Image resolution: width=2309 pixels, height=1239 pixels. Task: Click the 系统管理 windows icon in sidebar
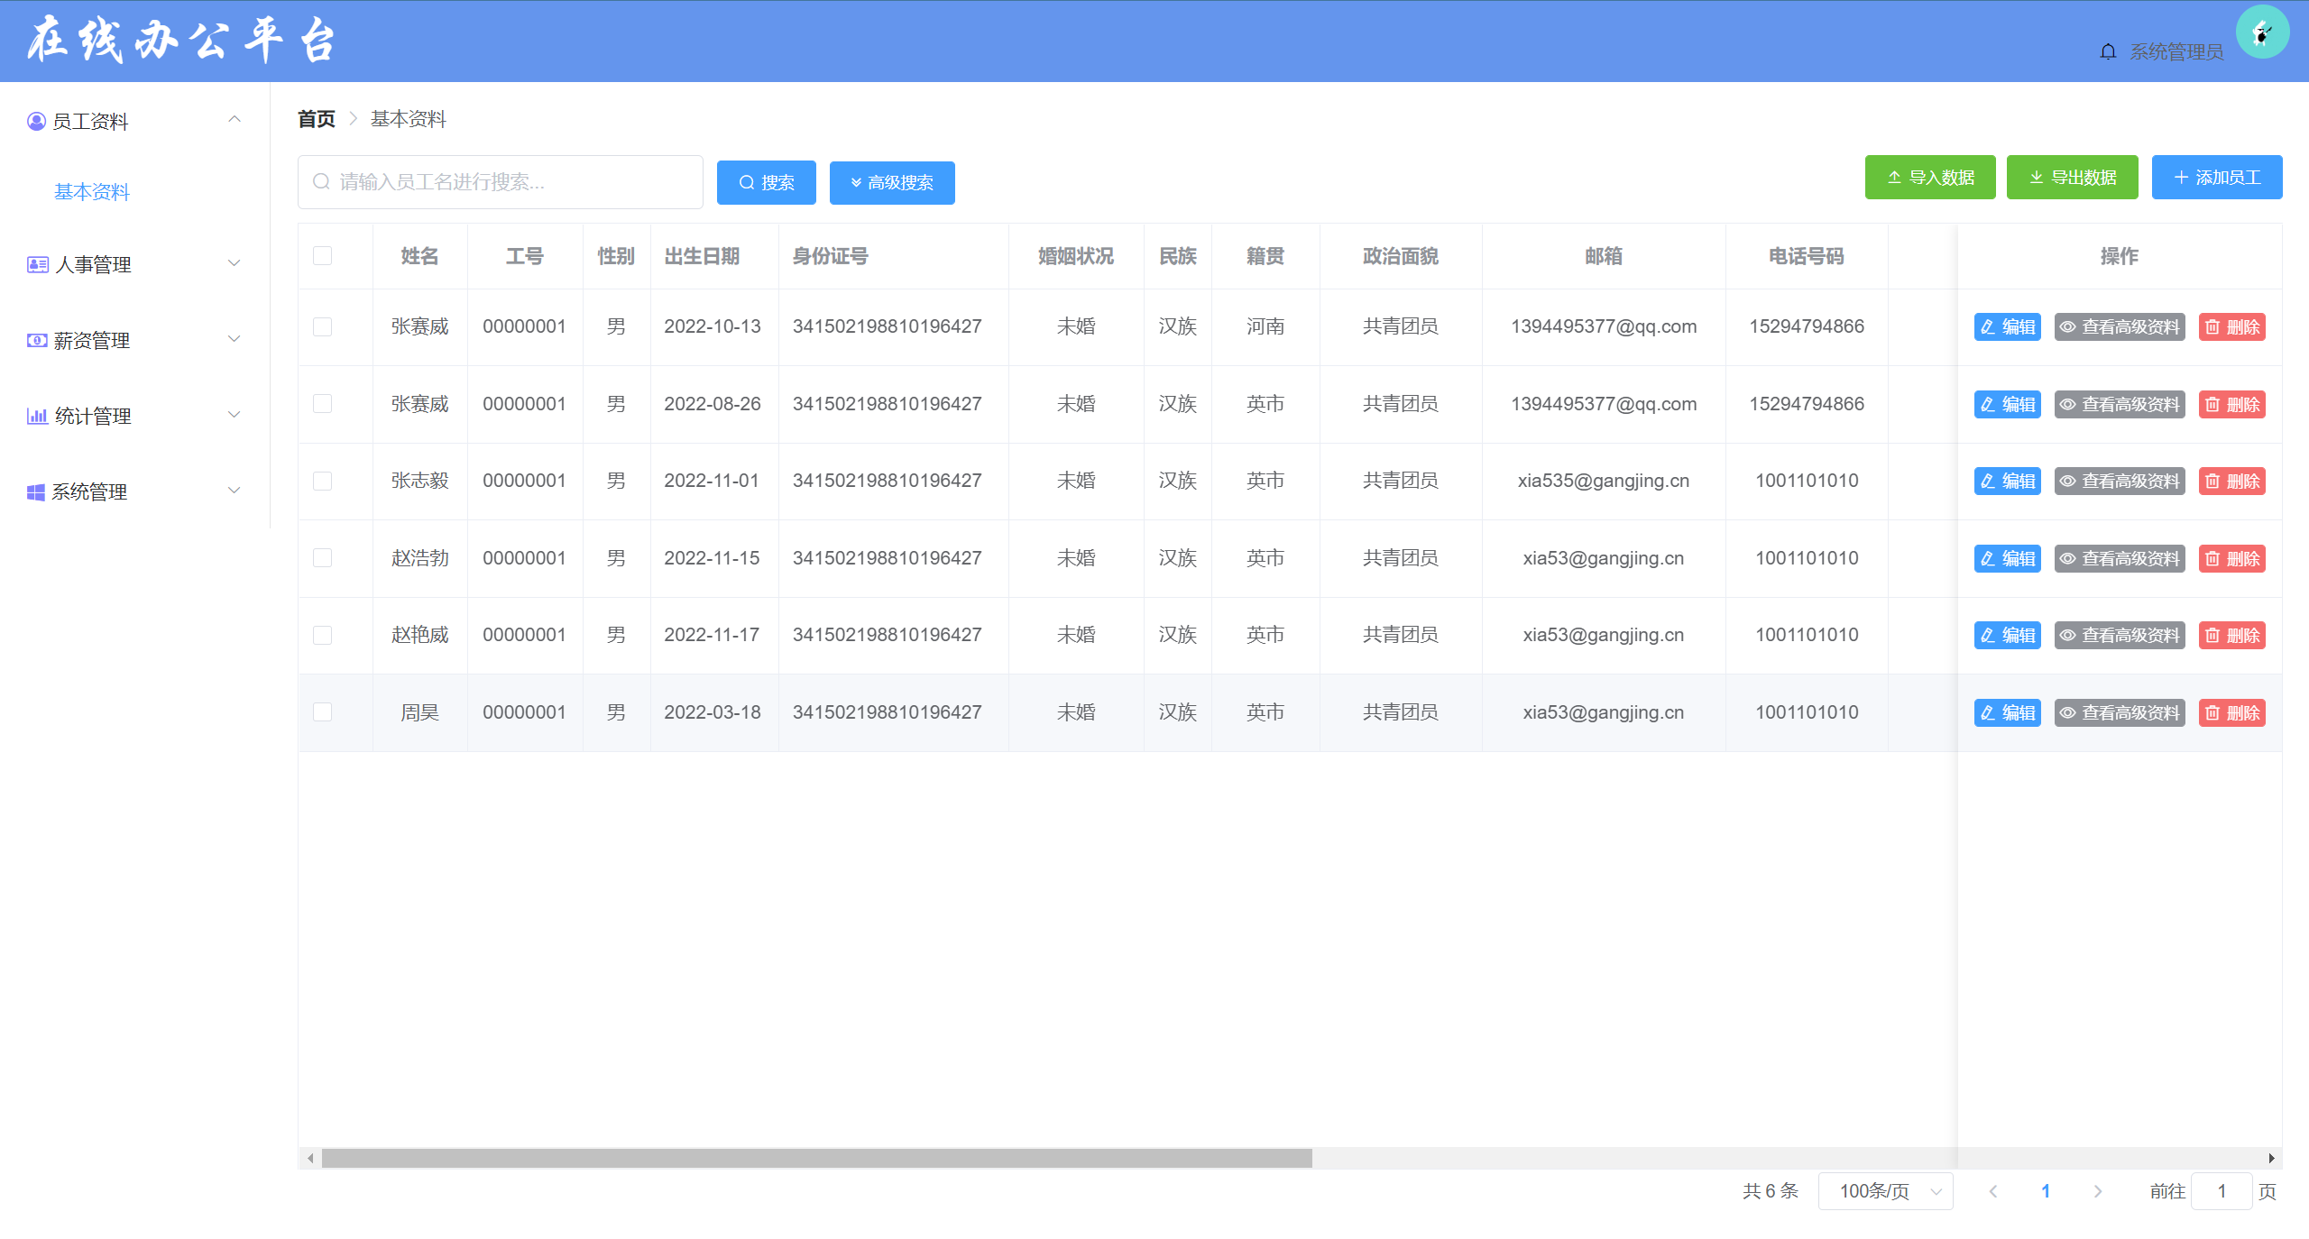coord(36,491)
